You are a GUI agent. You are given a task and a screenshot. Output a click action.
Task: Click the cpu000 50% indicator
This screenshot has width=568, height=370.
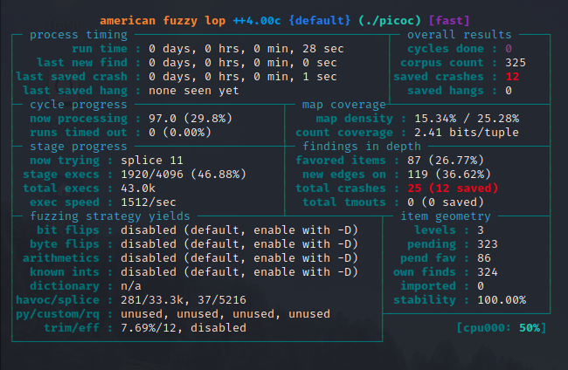(x=502, y=328)
